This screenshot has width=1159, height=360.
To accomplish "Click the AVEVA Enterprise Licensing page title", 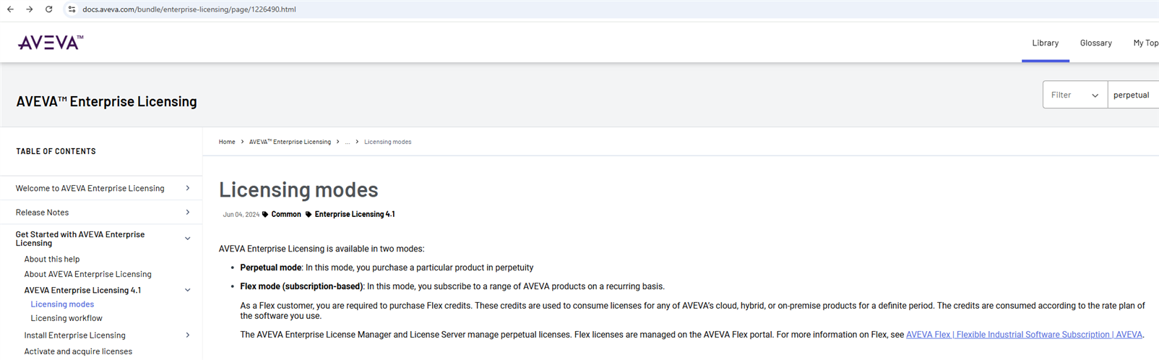I will 106,102.
